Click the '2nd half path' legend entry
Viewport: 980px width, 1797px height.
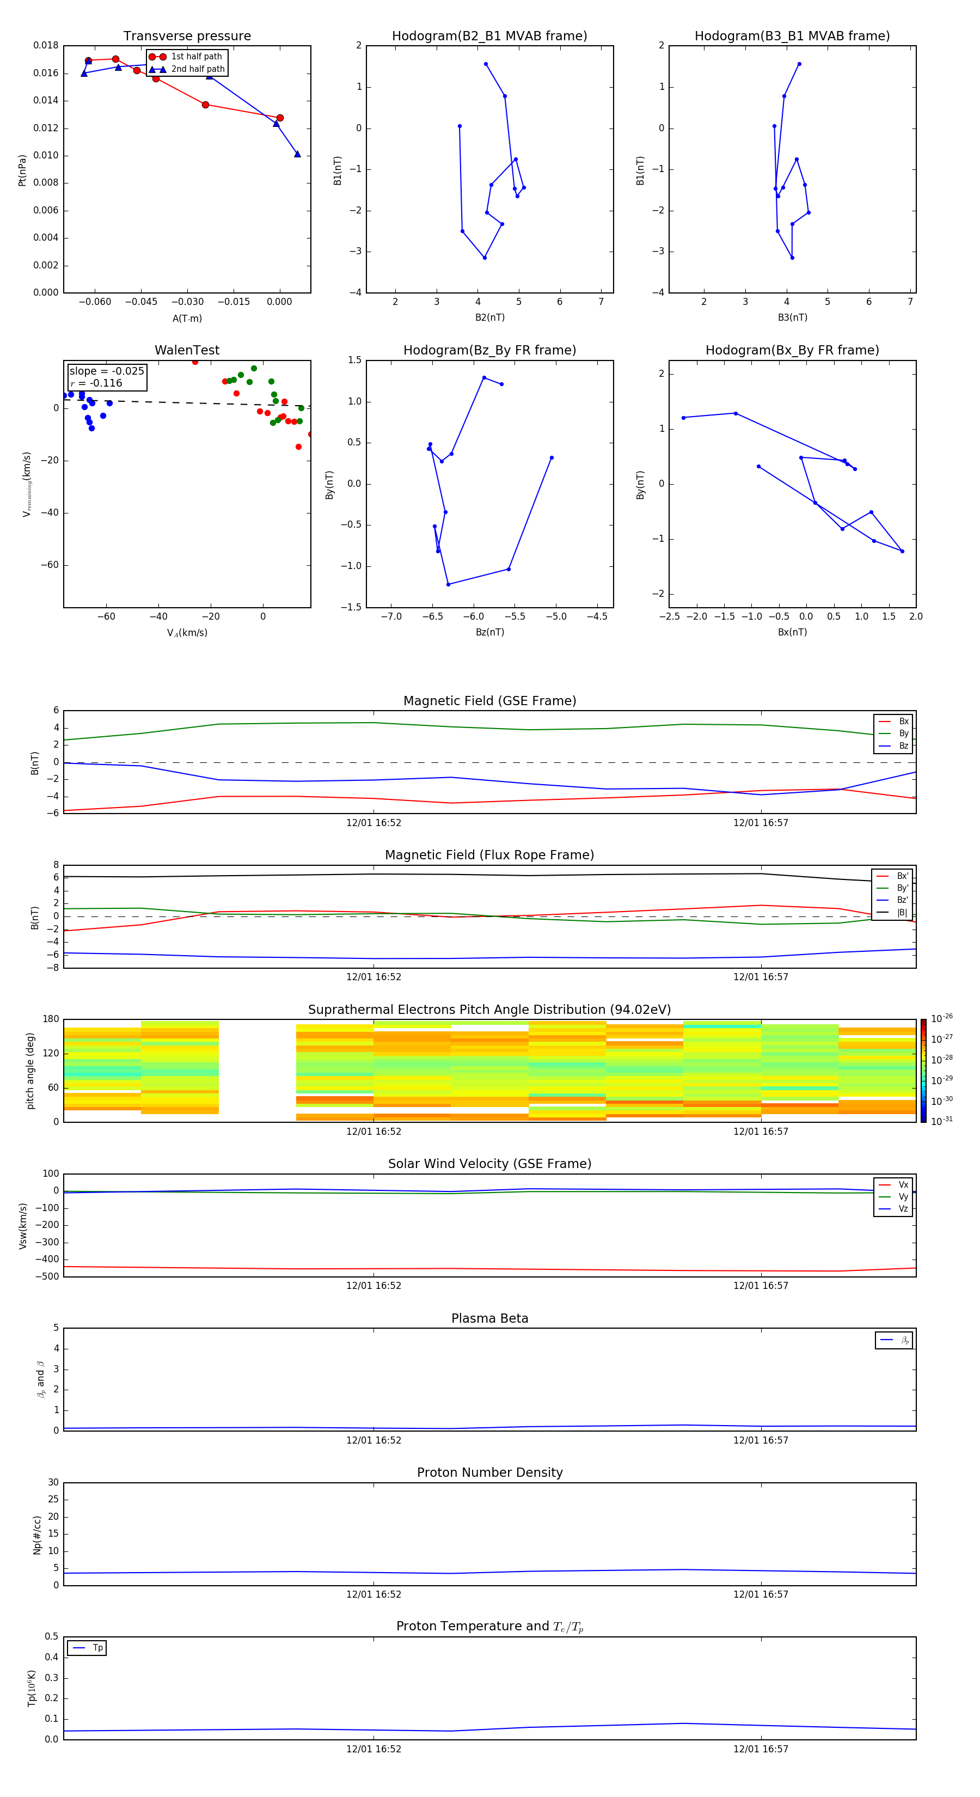tap(187, 69)
